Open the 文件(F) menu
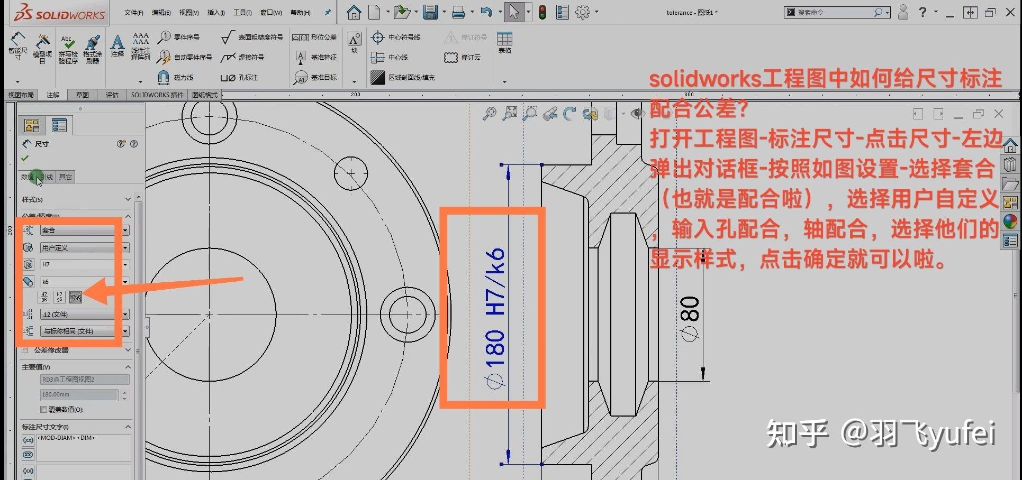1022x480 pixels. pyautogui.click(x=134, y=12)
